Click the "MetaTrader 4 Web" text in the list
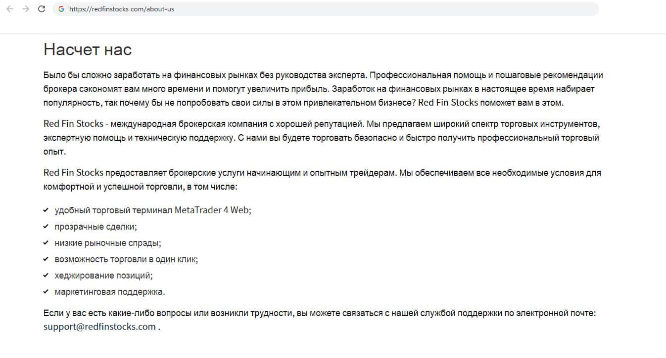Viewport: 666px width, 358px height. (213, 210)
